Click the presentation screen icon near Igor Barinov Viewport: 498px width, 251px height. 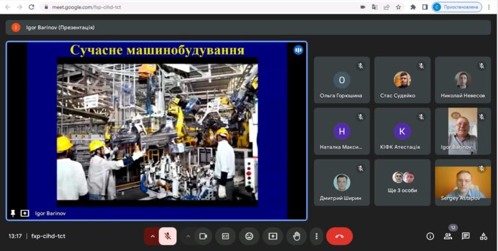click(x=25, y=213)
